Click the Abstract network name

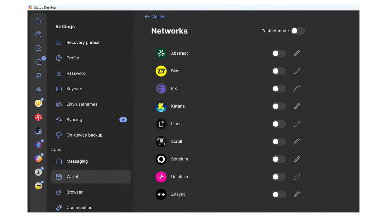179,53
